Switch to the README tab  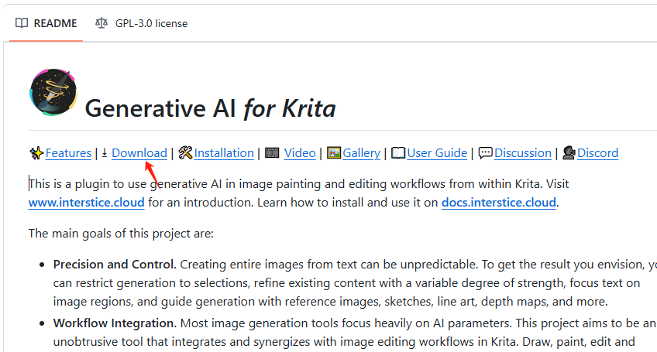click(x=54, y=23)
